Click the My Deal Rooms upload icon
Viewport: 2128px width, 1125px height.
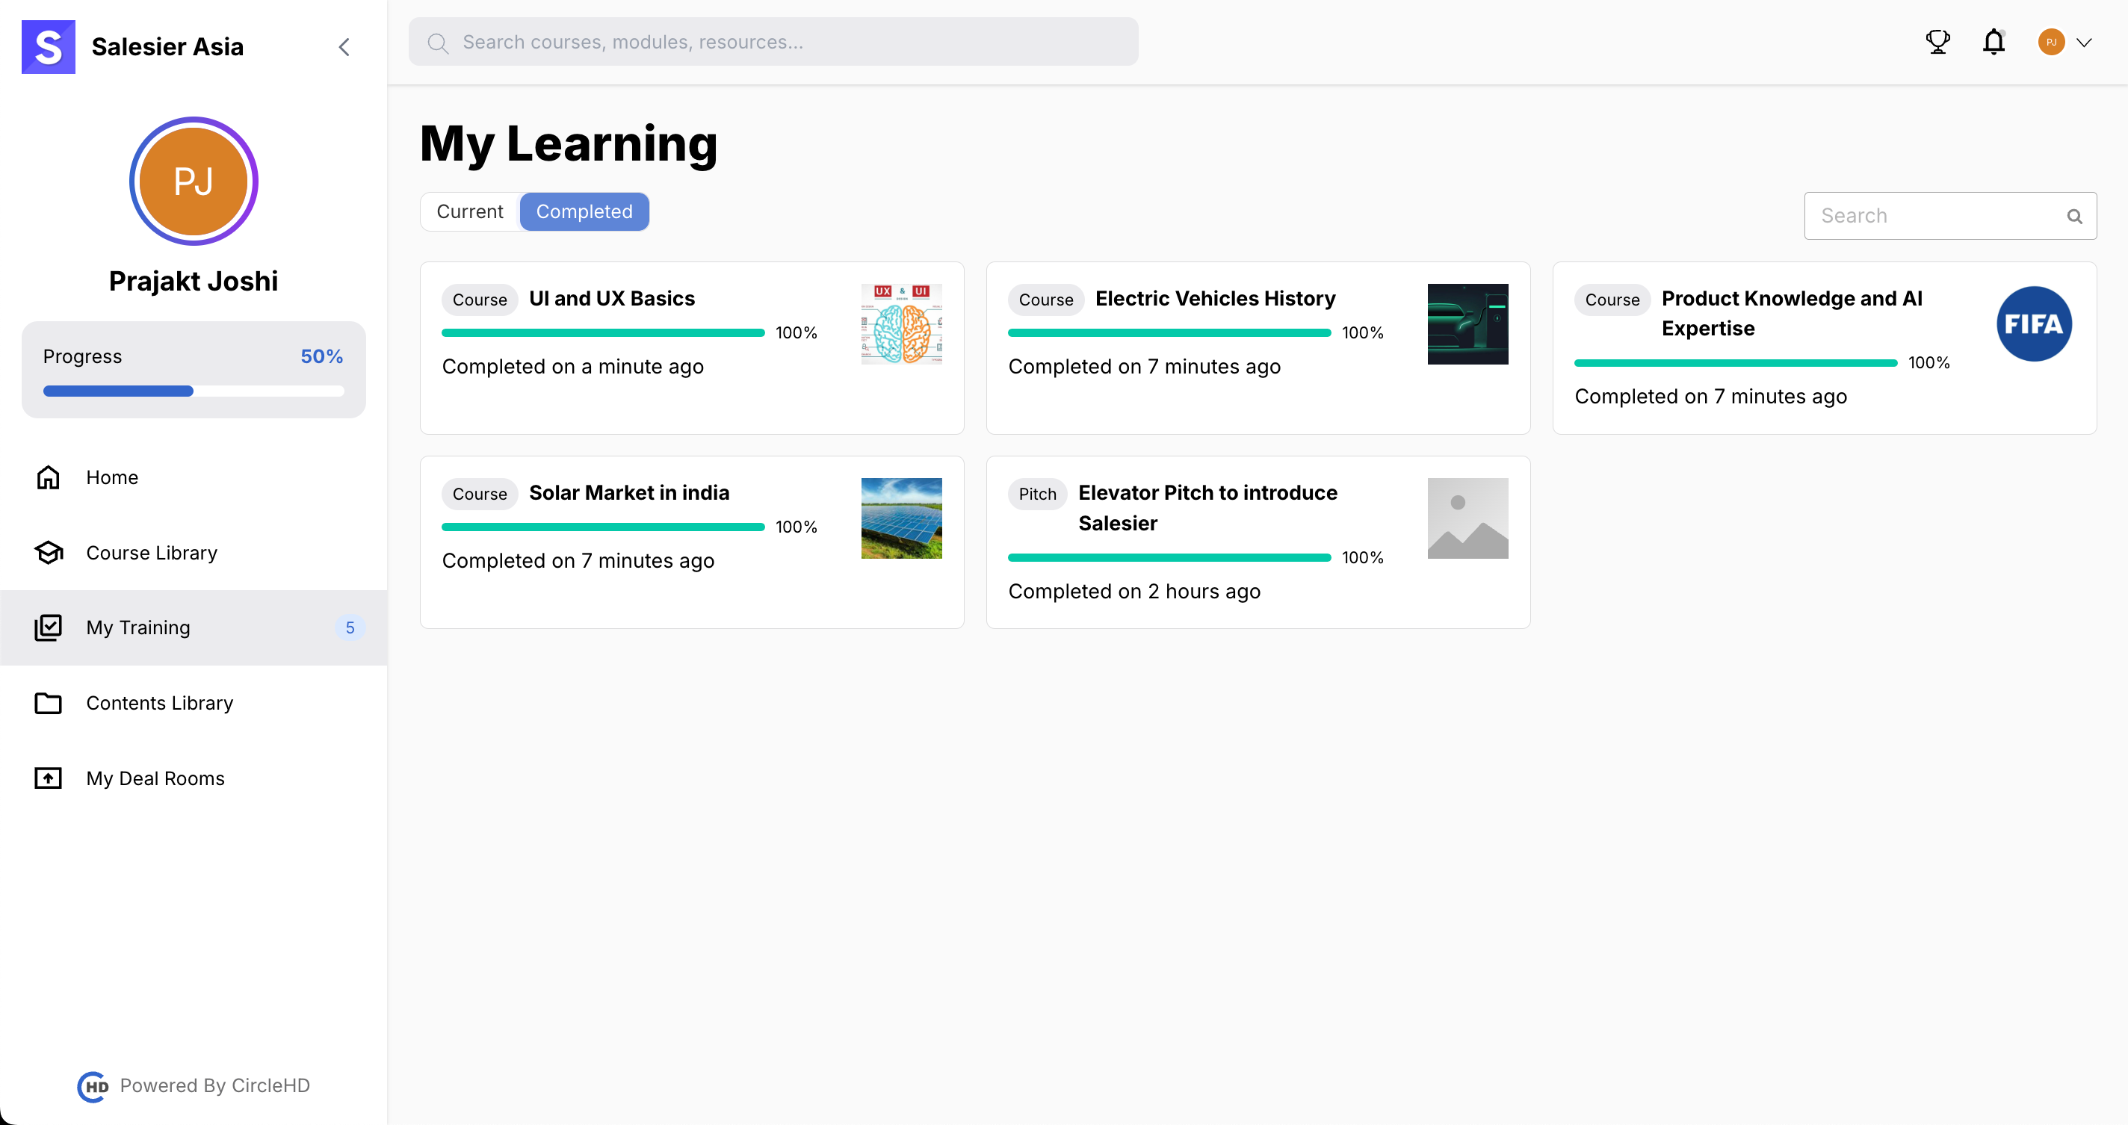click(x=48, y=778)
